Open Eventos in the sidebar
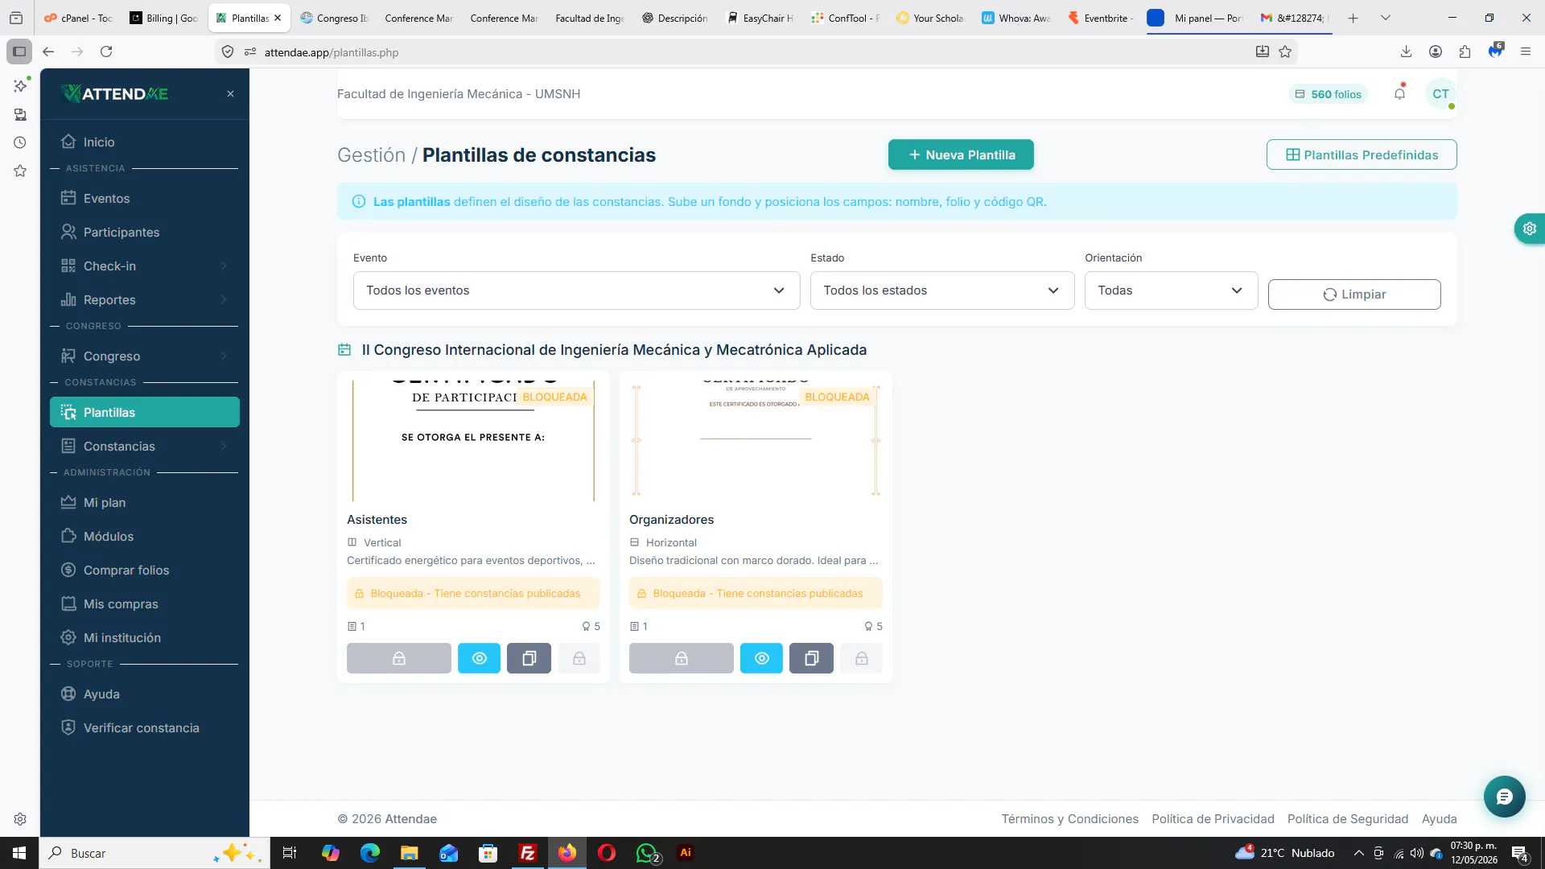 pyautogui.click(x=145, y=198)
